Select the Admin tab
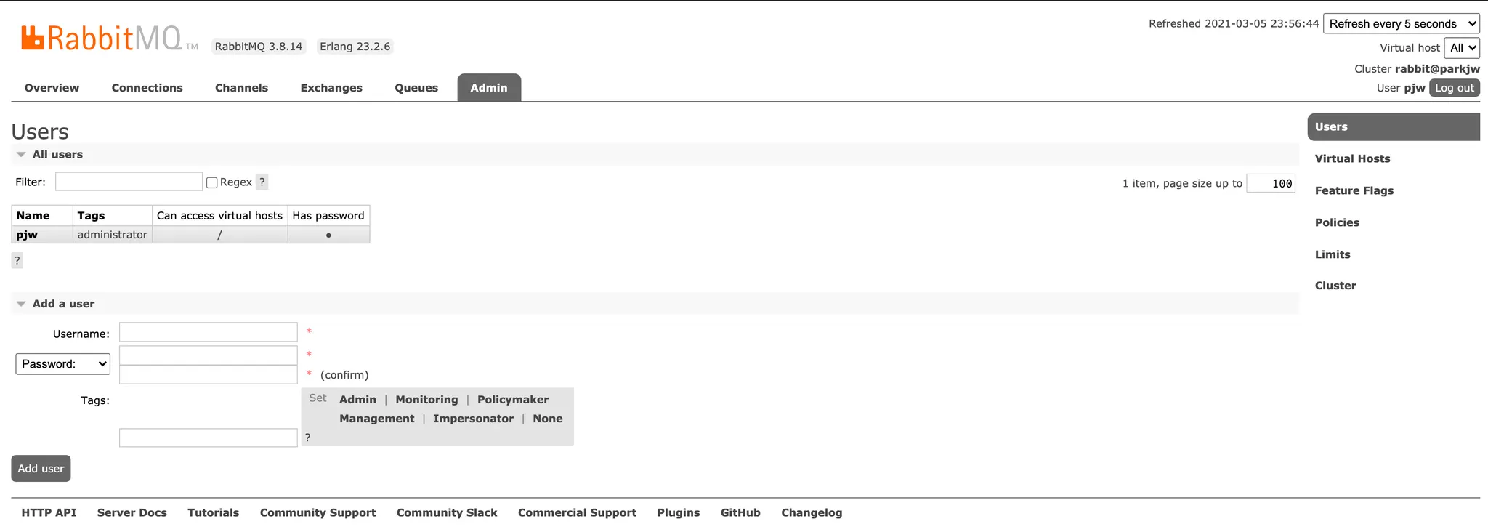This screenshot has width=1488, height=532. coord(489,88)
